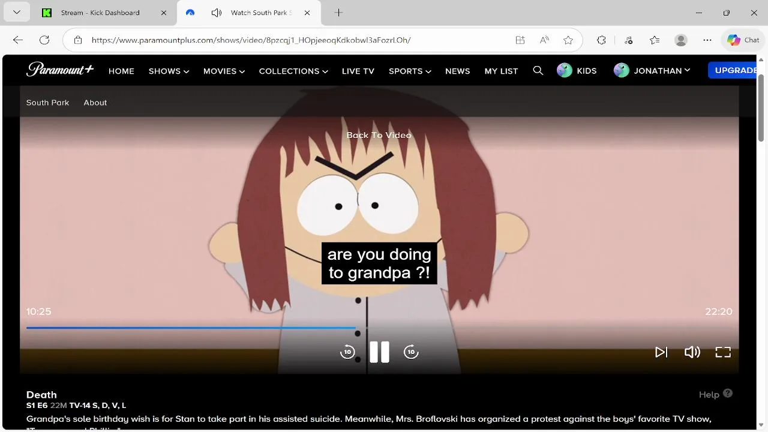Screen dimensions: 768x432
Task: Expand the Collections menu
Action: tap(293, 71)
